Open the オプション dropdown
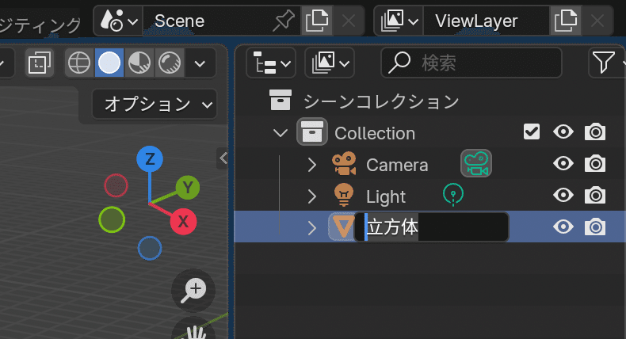The height and width of the screenshot is (339, 626). (x=155, y=105)
